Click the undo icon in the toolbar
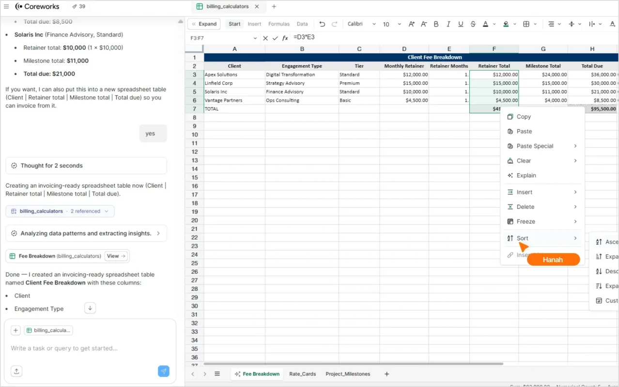The height and width of the screenshot is (387, 619). 322,24
